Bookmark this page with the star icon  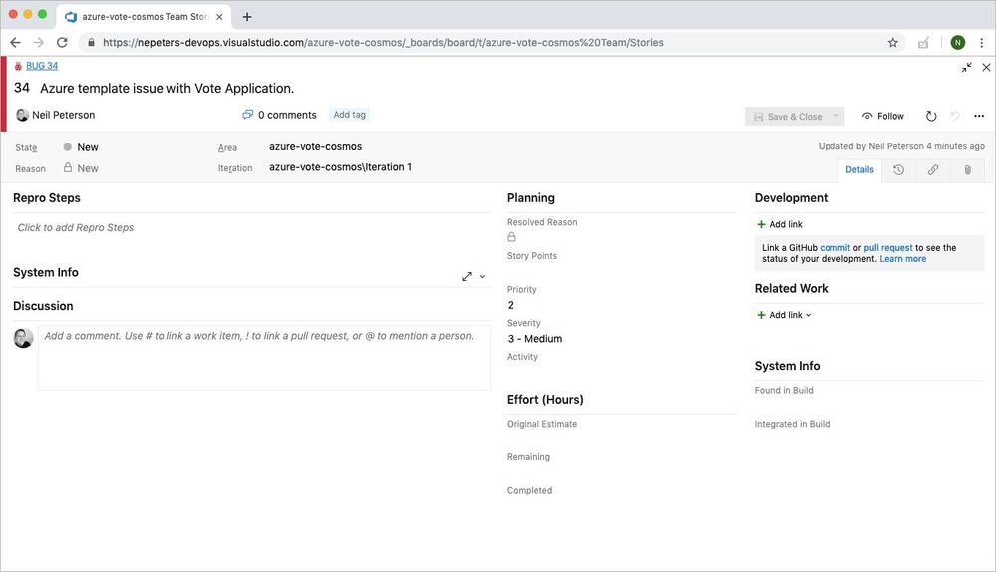click(893, 43)
